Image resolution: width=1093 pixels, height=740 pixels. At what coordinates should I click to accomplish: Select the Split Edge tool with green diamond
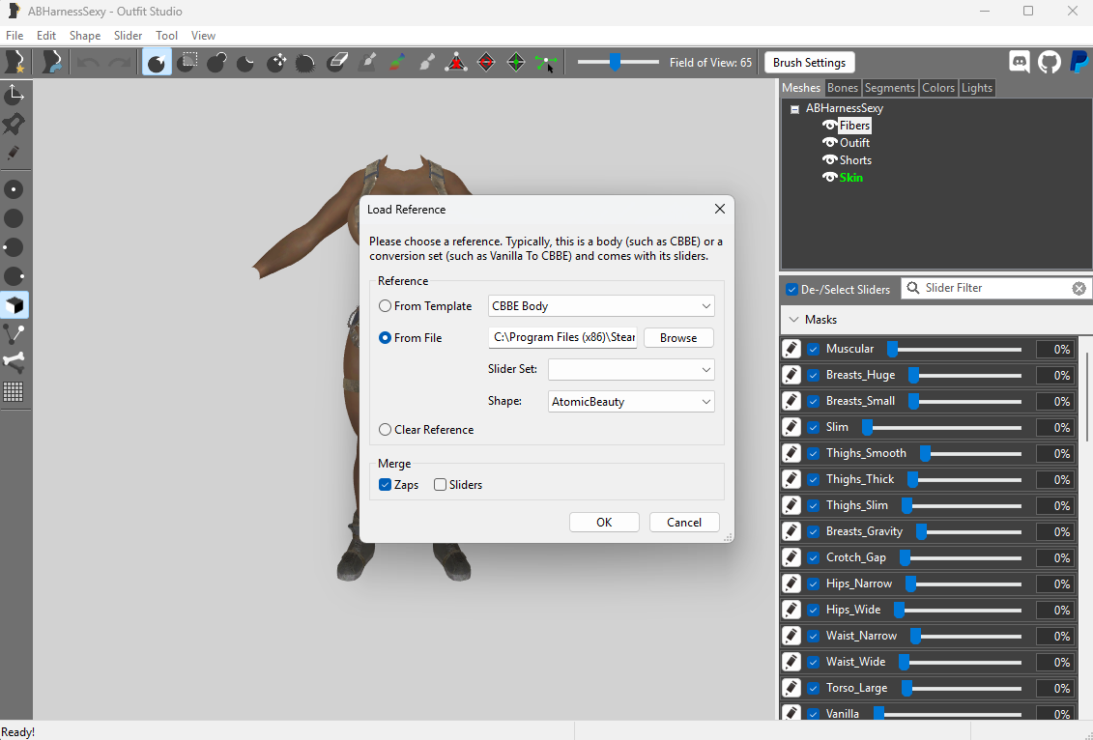[x=516, y=62]
